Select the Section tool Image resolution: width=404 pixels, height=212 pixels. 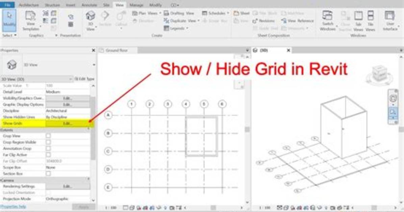105,19
